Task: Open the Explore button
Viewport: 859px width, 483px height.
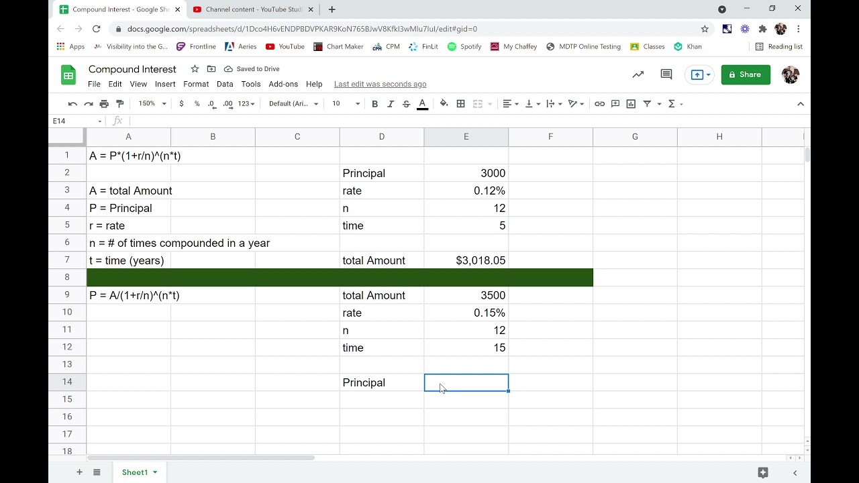Action: tap(762, 472)
